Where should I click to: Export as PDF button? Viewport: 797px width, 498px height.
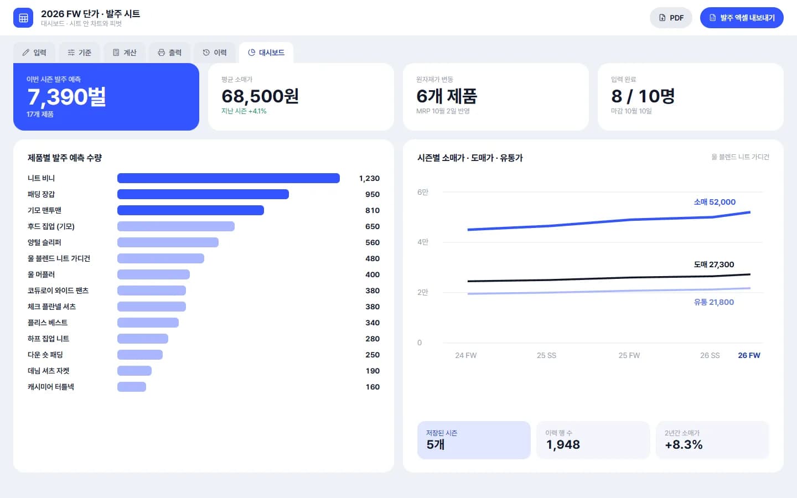(x=671, y=18)
